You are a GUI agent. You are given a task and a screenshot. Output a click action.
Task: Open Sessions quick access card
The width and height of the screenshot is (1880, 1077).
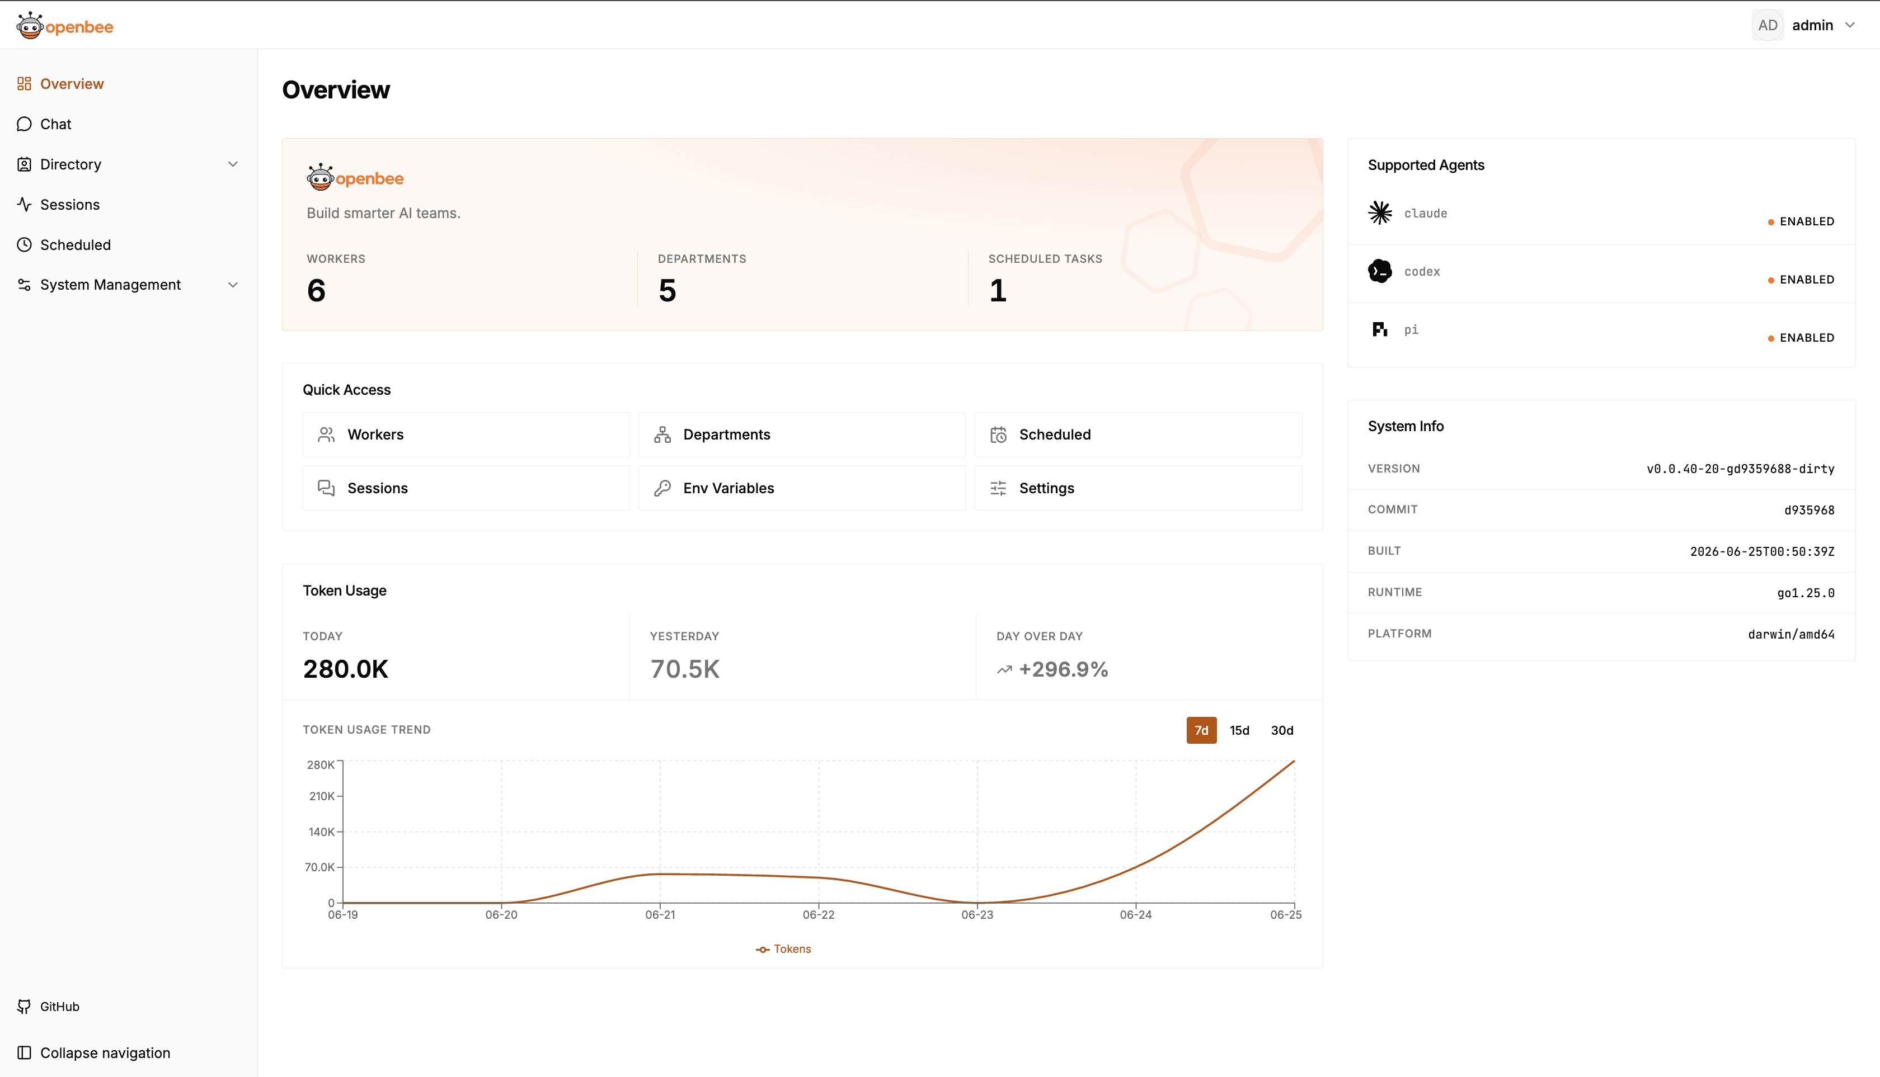coord(466,488)
